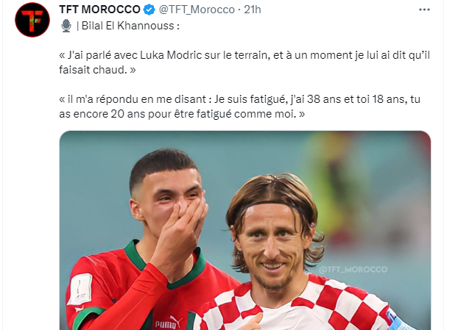Click the TFT Morocco profile avatar
The width and height of the screenshot is (458, 330).
32,20
